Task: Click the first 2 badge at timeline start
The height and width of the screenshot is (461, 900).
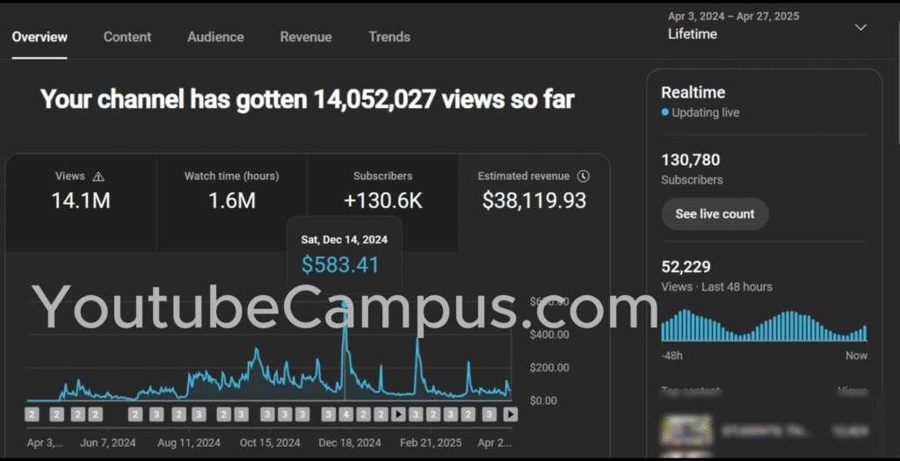Action: [33, 414]
